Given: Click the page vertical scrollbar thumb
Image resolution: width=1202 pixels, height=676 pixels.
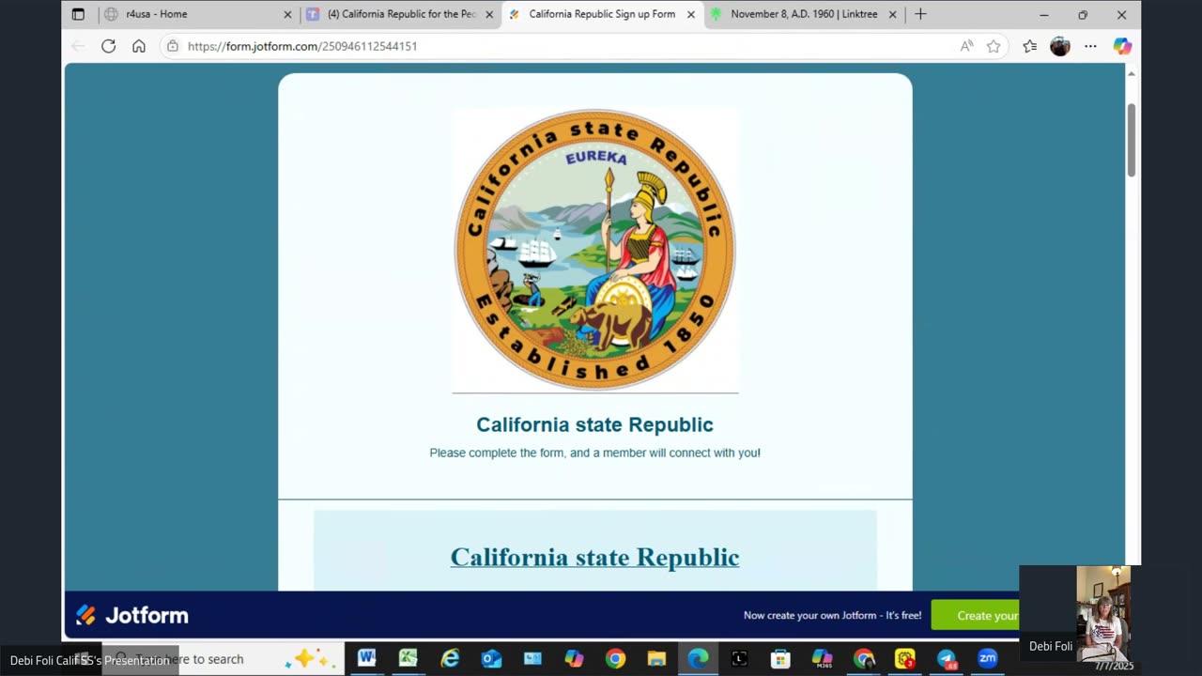Looking at the screenshot, I should point(1132,140).
